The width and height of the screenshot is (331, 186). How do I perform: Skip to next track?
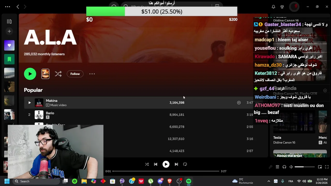[176, 164]
